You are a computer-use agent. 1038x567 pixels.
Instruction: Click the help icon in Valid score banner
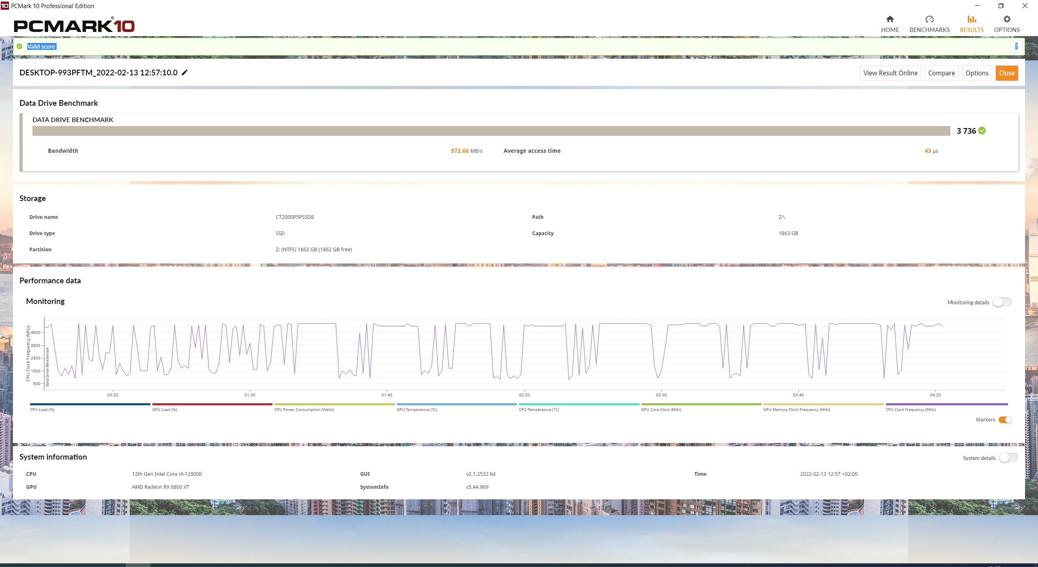1016,46
